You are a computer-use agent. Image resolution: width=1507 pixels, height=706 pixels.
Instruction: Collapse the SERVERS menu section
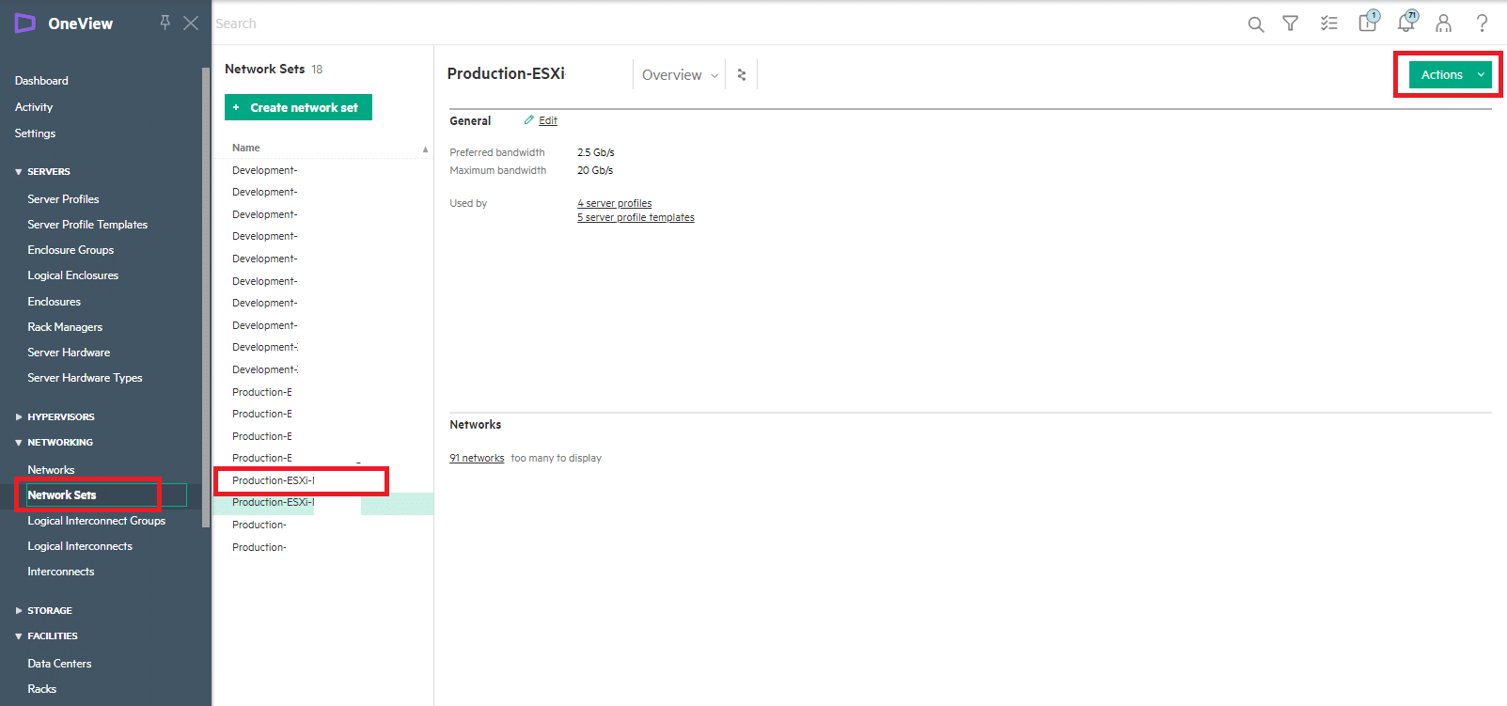tap(18, 172)
